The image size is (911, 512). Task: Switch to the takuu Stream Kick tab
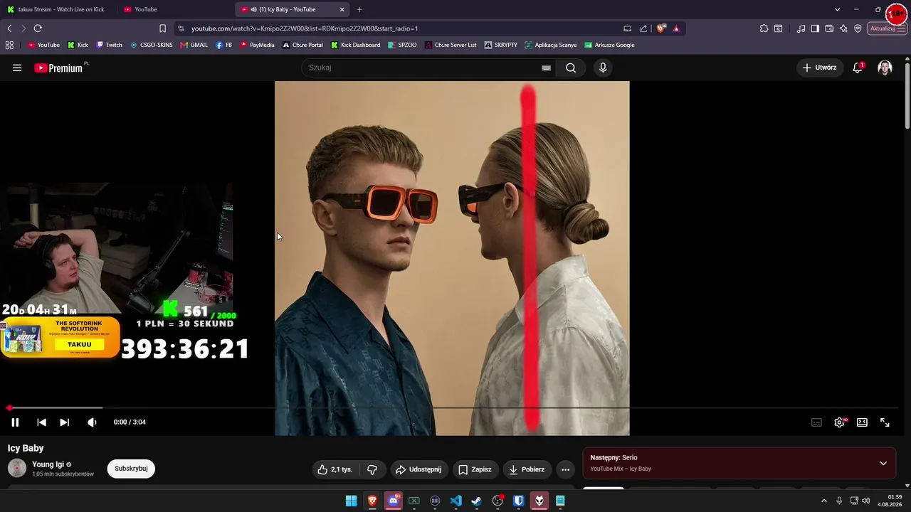pos(60,9)
